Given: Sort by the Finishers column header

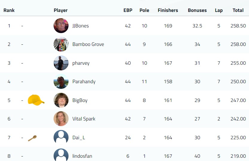Looking at the screenshot, I should 168,10.
